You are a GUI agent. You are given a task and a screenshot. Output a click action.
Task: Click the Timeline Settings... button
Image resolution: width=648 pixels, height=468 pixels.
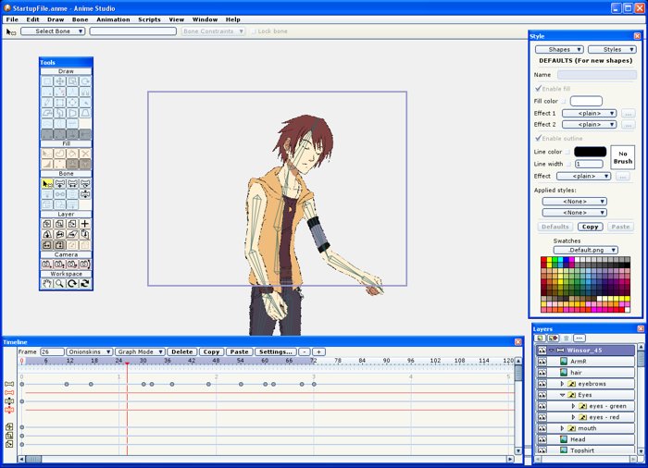276,352
